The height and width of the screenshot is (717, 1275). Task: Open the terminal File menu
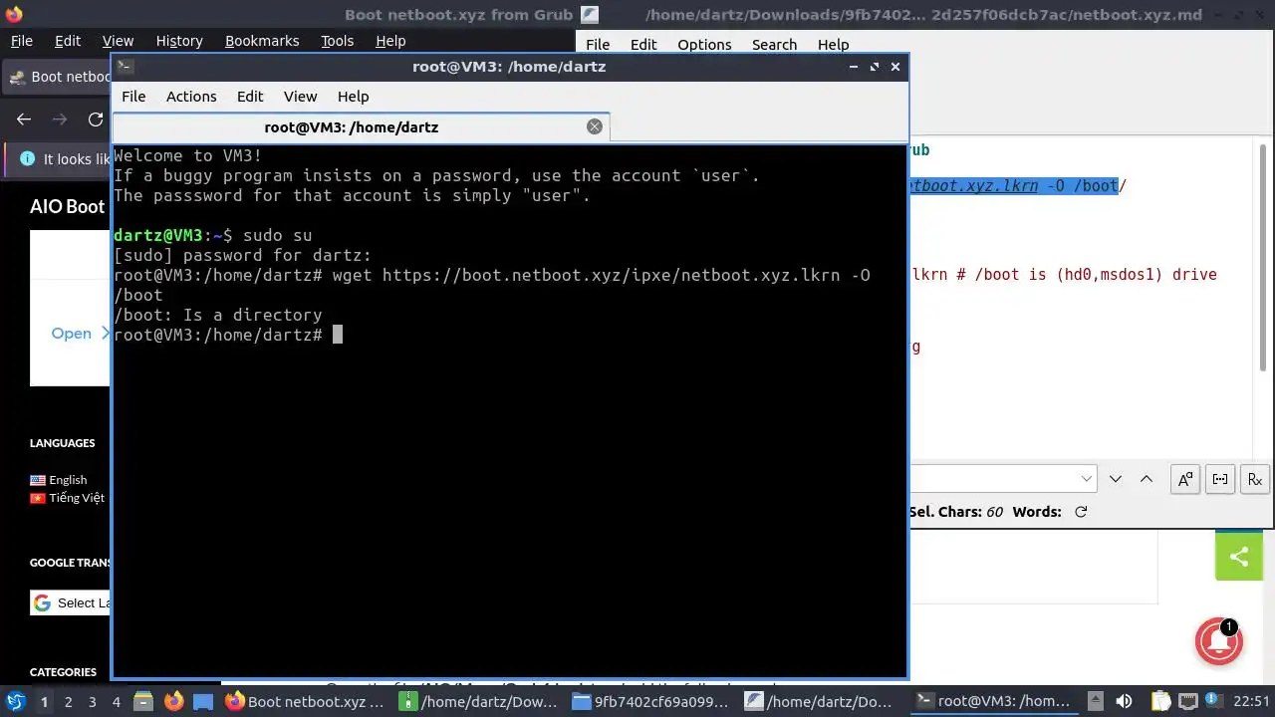[x=133, y=97]
